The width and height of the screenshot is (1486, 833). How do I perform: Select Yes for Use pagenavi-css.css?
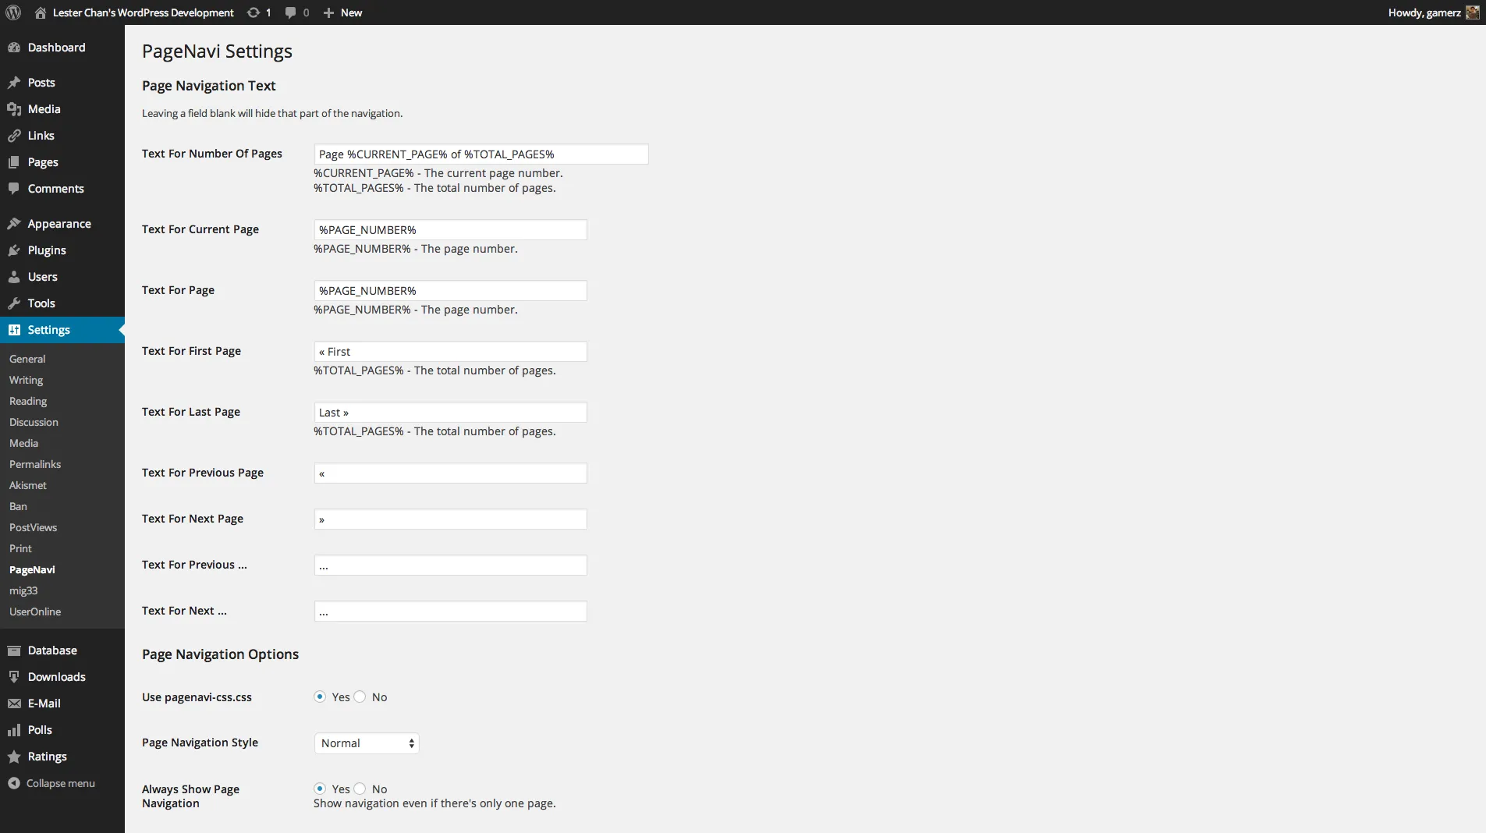[x=320, y=697]
